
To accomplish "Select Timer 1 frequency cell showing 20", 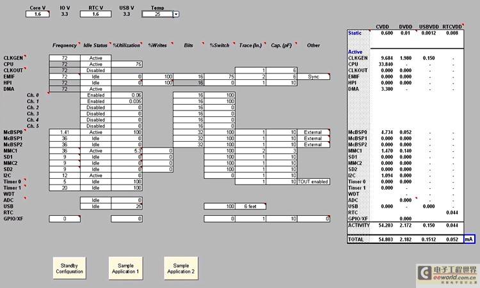I will 65,188.
